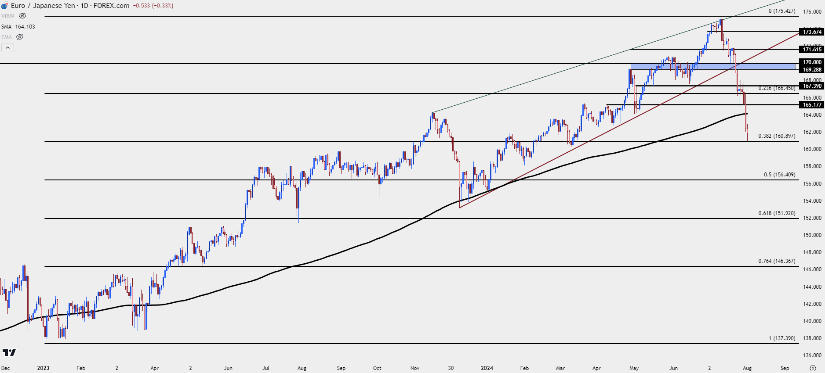Click the 2023 label on time axis
Image resolution: width=825 pixels, height=373 pixels.
(43, 368)
